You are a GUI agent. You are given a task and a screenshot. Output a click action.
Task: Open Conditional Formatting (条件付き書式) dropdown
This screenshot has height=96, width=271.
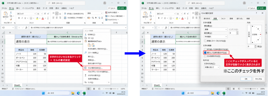pos(112,12)
